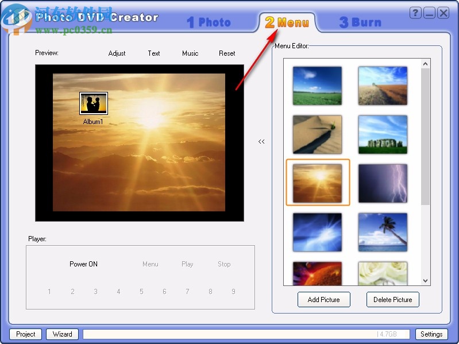Click the player Play button
The image size is (459, 344).
(187, 264)
